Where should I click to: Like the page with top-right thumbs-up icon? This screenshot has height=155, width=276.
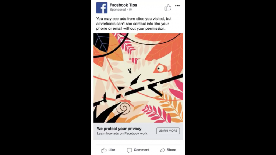tap(168, 7)
